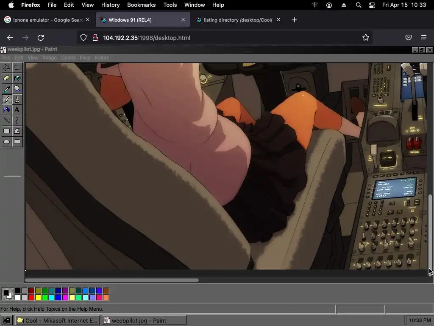Bookmark this page with the star icon

[x=366, y=38]
